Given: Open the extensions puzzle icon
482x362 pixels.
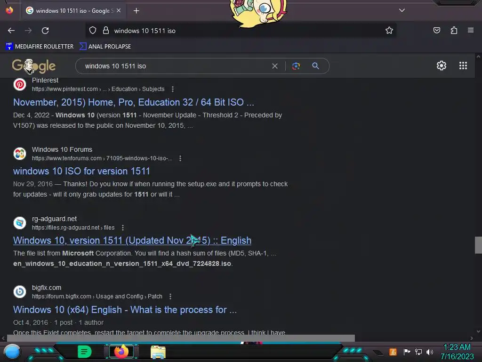Looking at the screenshot, I should click(x=454, y=31).
